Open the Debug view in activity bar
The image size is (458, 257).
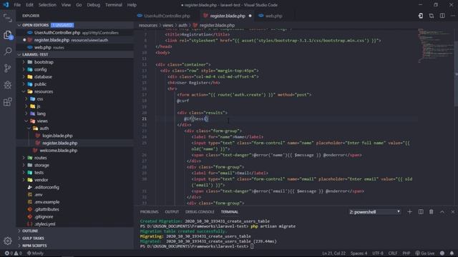pyautogui.click(x=8, y=85)
